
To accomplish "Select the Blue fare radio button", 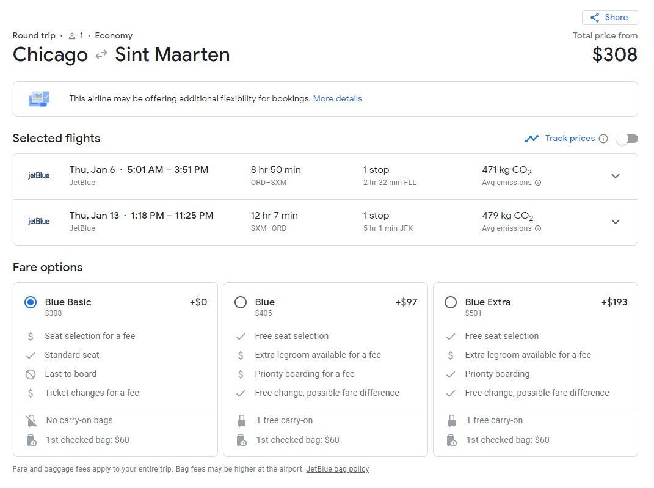I will click(241, 302).
